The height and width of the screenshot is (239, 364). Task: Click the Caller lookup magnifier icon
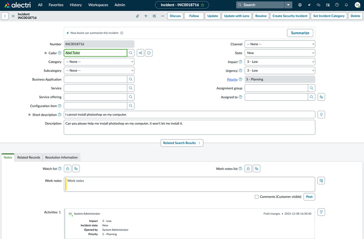pos(131,53)
